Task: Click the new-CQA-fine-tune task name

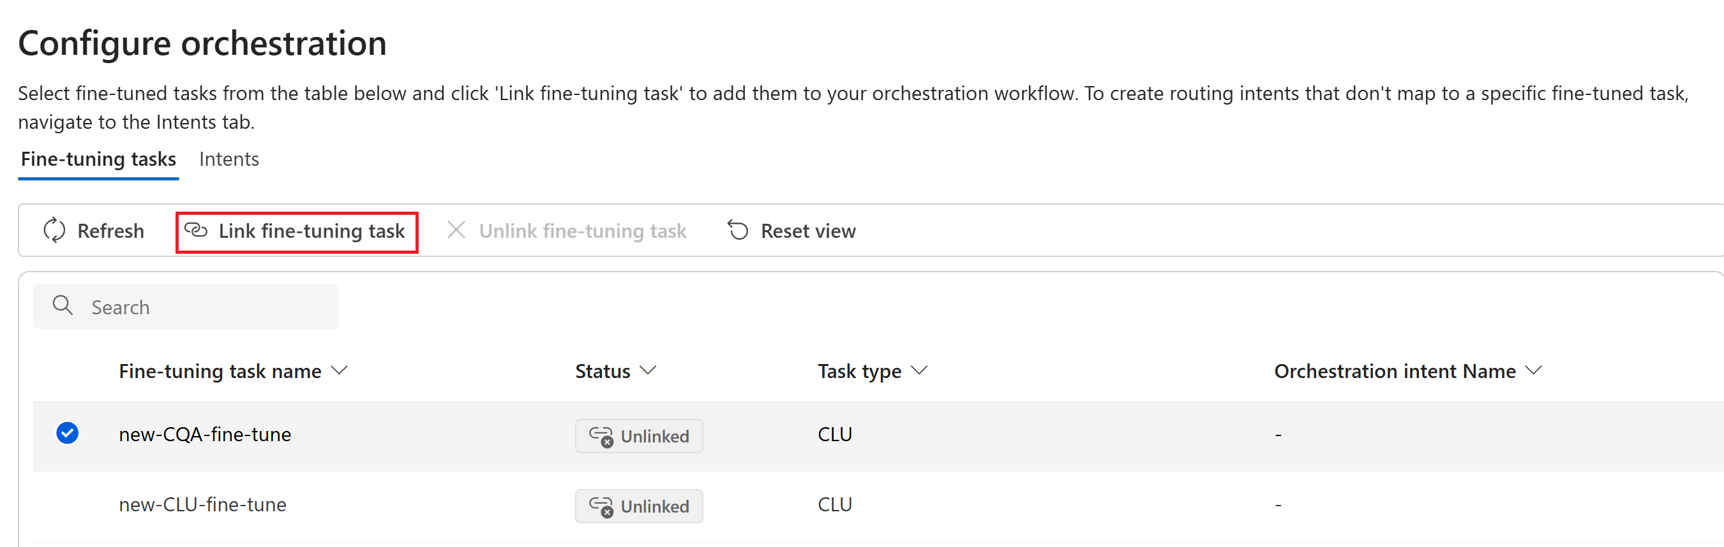Action: [205, 435]
